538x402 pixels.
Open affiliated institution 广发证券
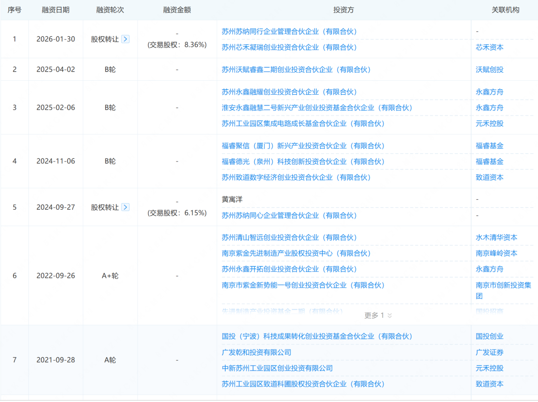[x=489, y=352]
